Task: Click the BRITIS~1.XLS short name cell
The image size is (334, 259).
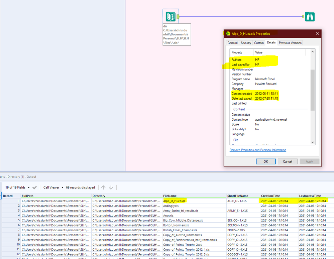Action: click(243, 230)
